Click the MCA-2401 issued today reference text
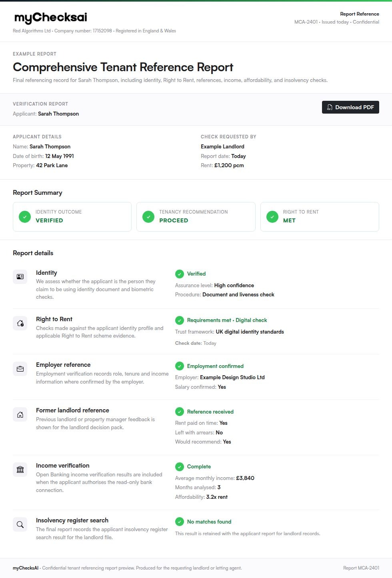392x578 pixels. pos(337,22)
